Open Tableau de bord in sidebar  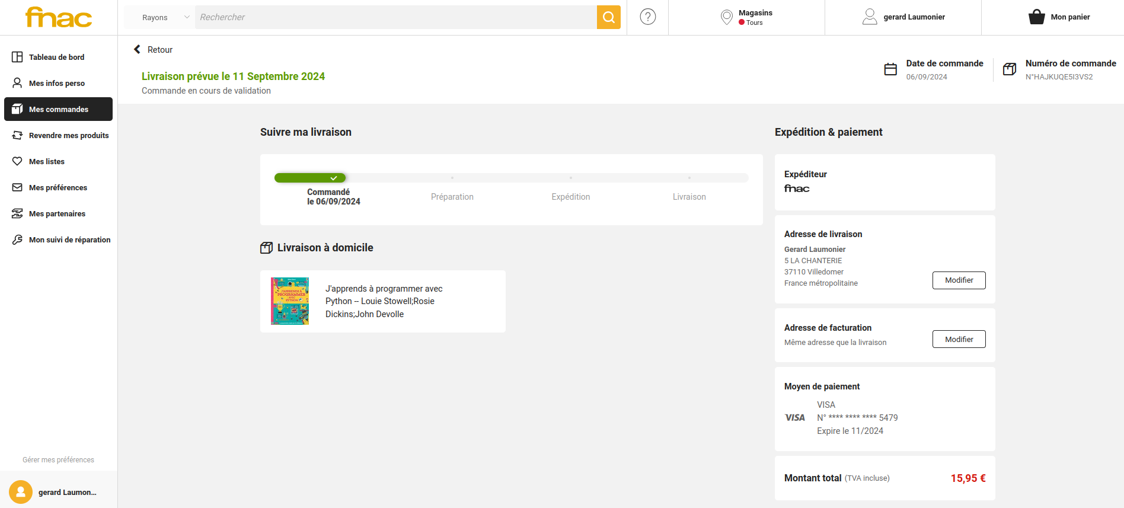click(x=57, y=57)
